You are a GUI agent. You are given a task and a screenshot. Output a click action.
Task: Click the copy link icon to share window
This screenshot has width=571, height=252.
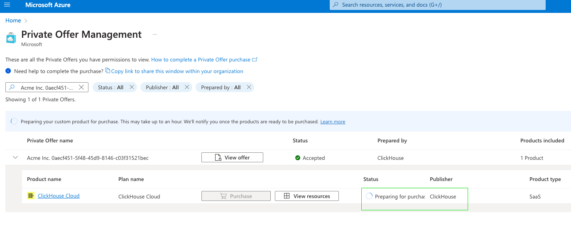pos(107,71)
